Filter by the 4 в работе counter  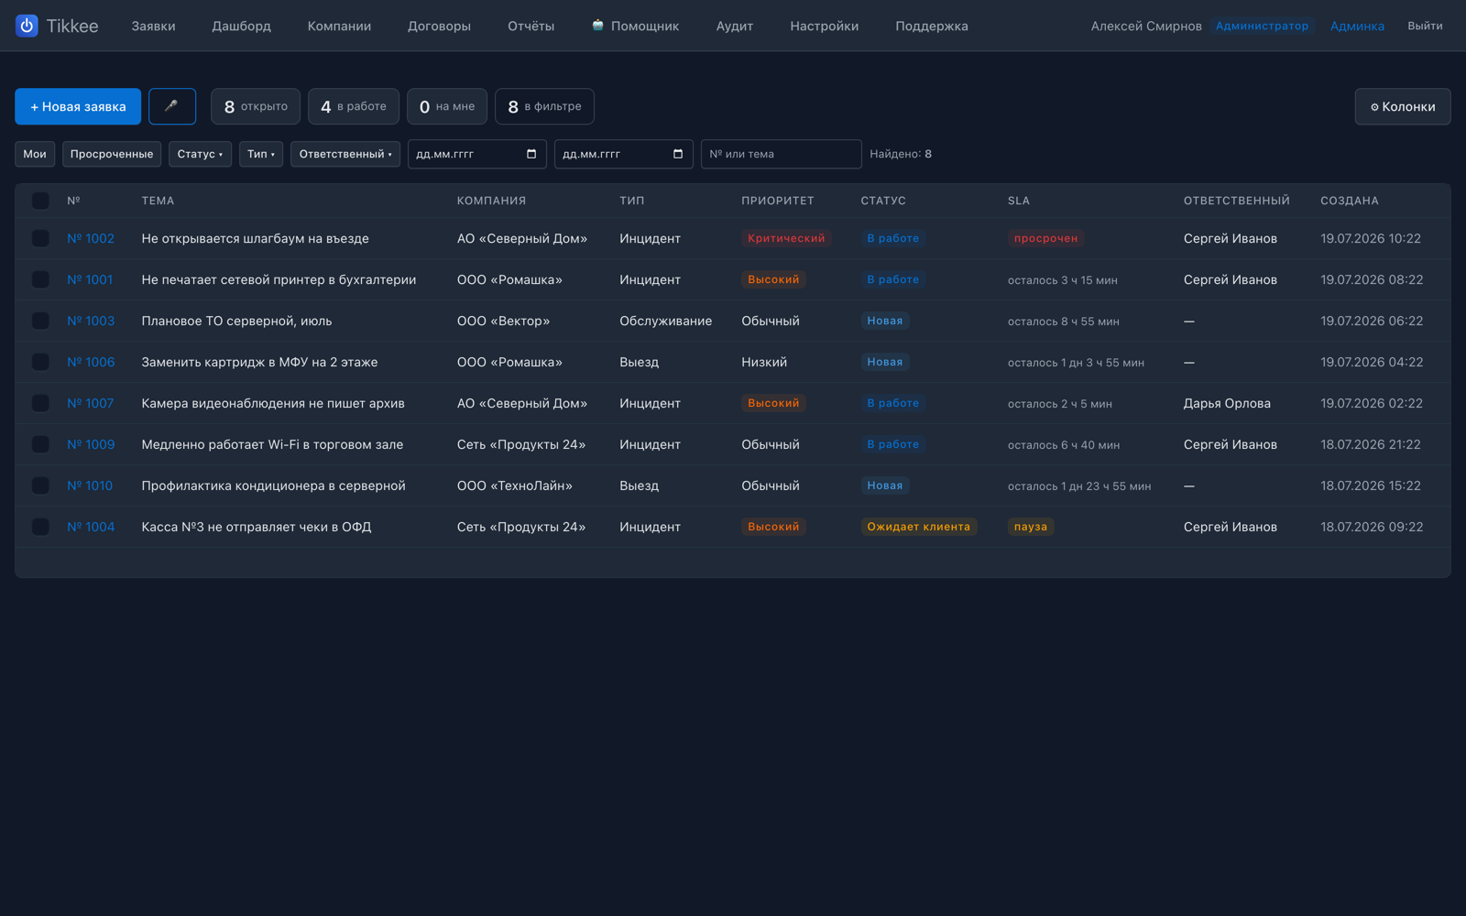click(x=354, y=106)
